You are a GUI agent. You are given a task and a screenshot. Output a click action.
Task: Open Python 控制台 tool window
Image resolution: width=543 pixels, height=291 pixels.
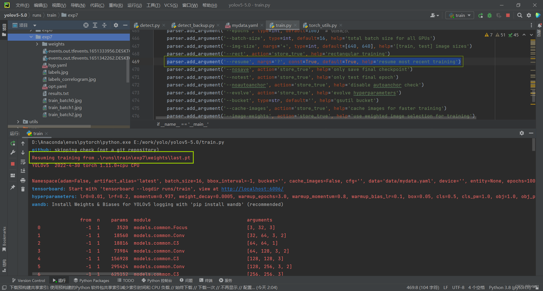(x=157, y=280)
